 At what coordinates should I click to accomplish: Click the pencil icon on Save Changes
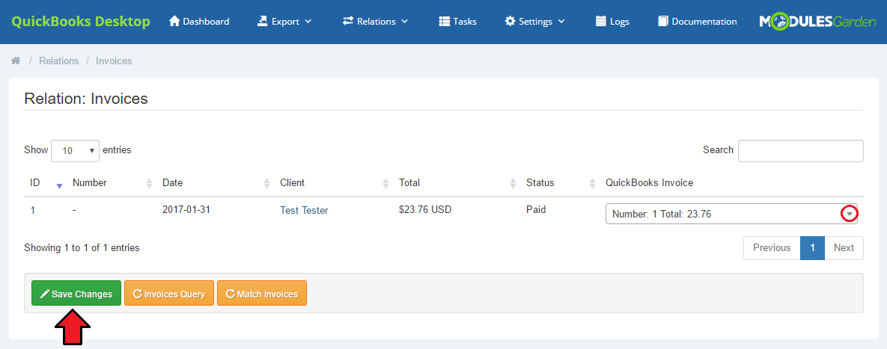click(x=45, y=294)
